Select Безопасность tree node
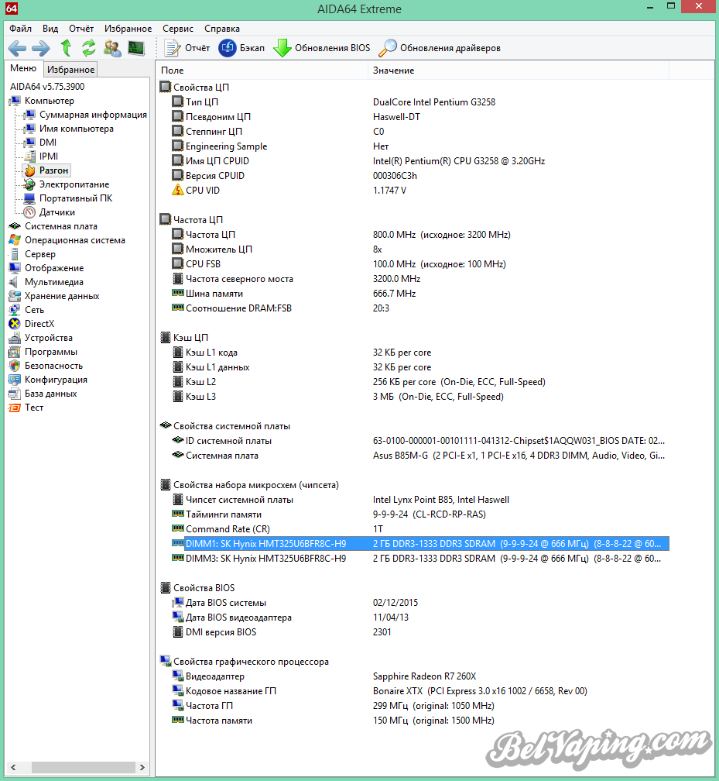 53,366
